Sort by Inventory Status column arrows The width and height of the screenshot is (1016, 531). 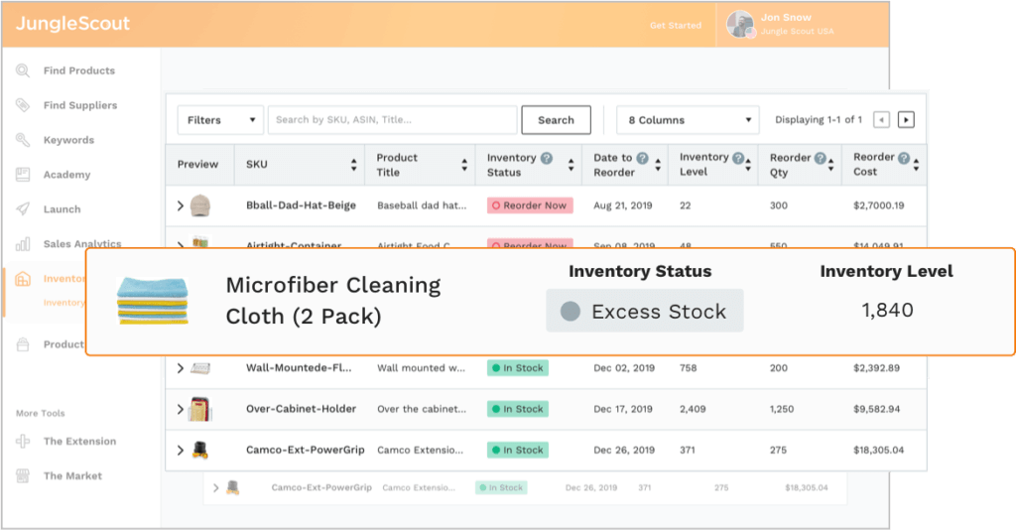coord(571,165)
